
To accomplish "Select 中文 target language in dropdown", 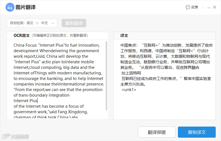I will (44, 23).
